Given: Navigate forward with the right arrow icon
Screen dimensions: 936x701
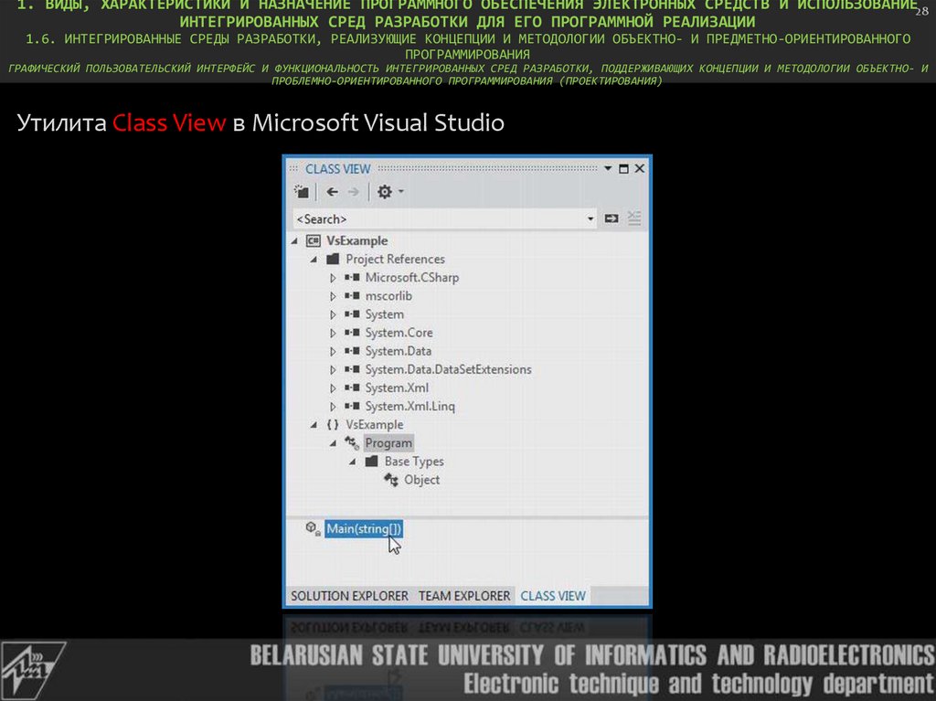Looking at the screenshot, I should 354,192.
